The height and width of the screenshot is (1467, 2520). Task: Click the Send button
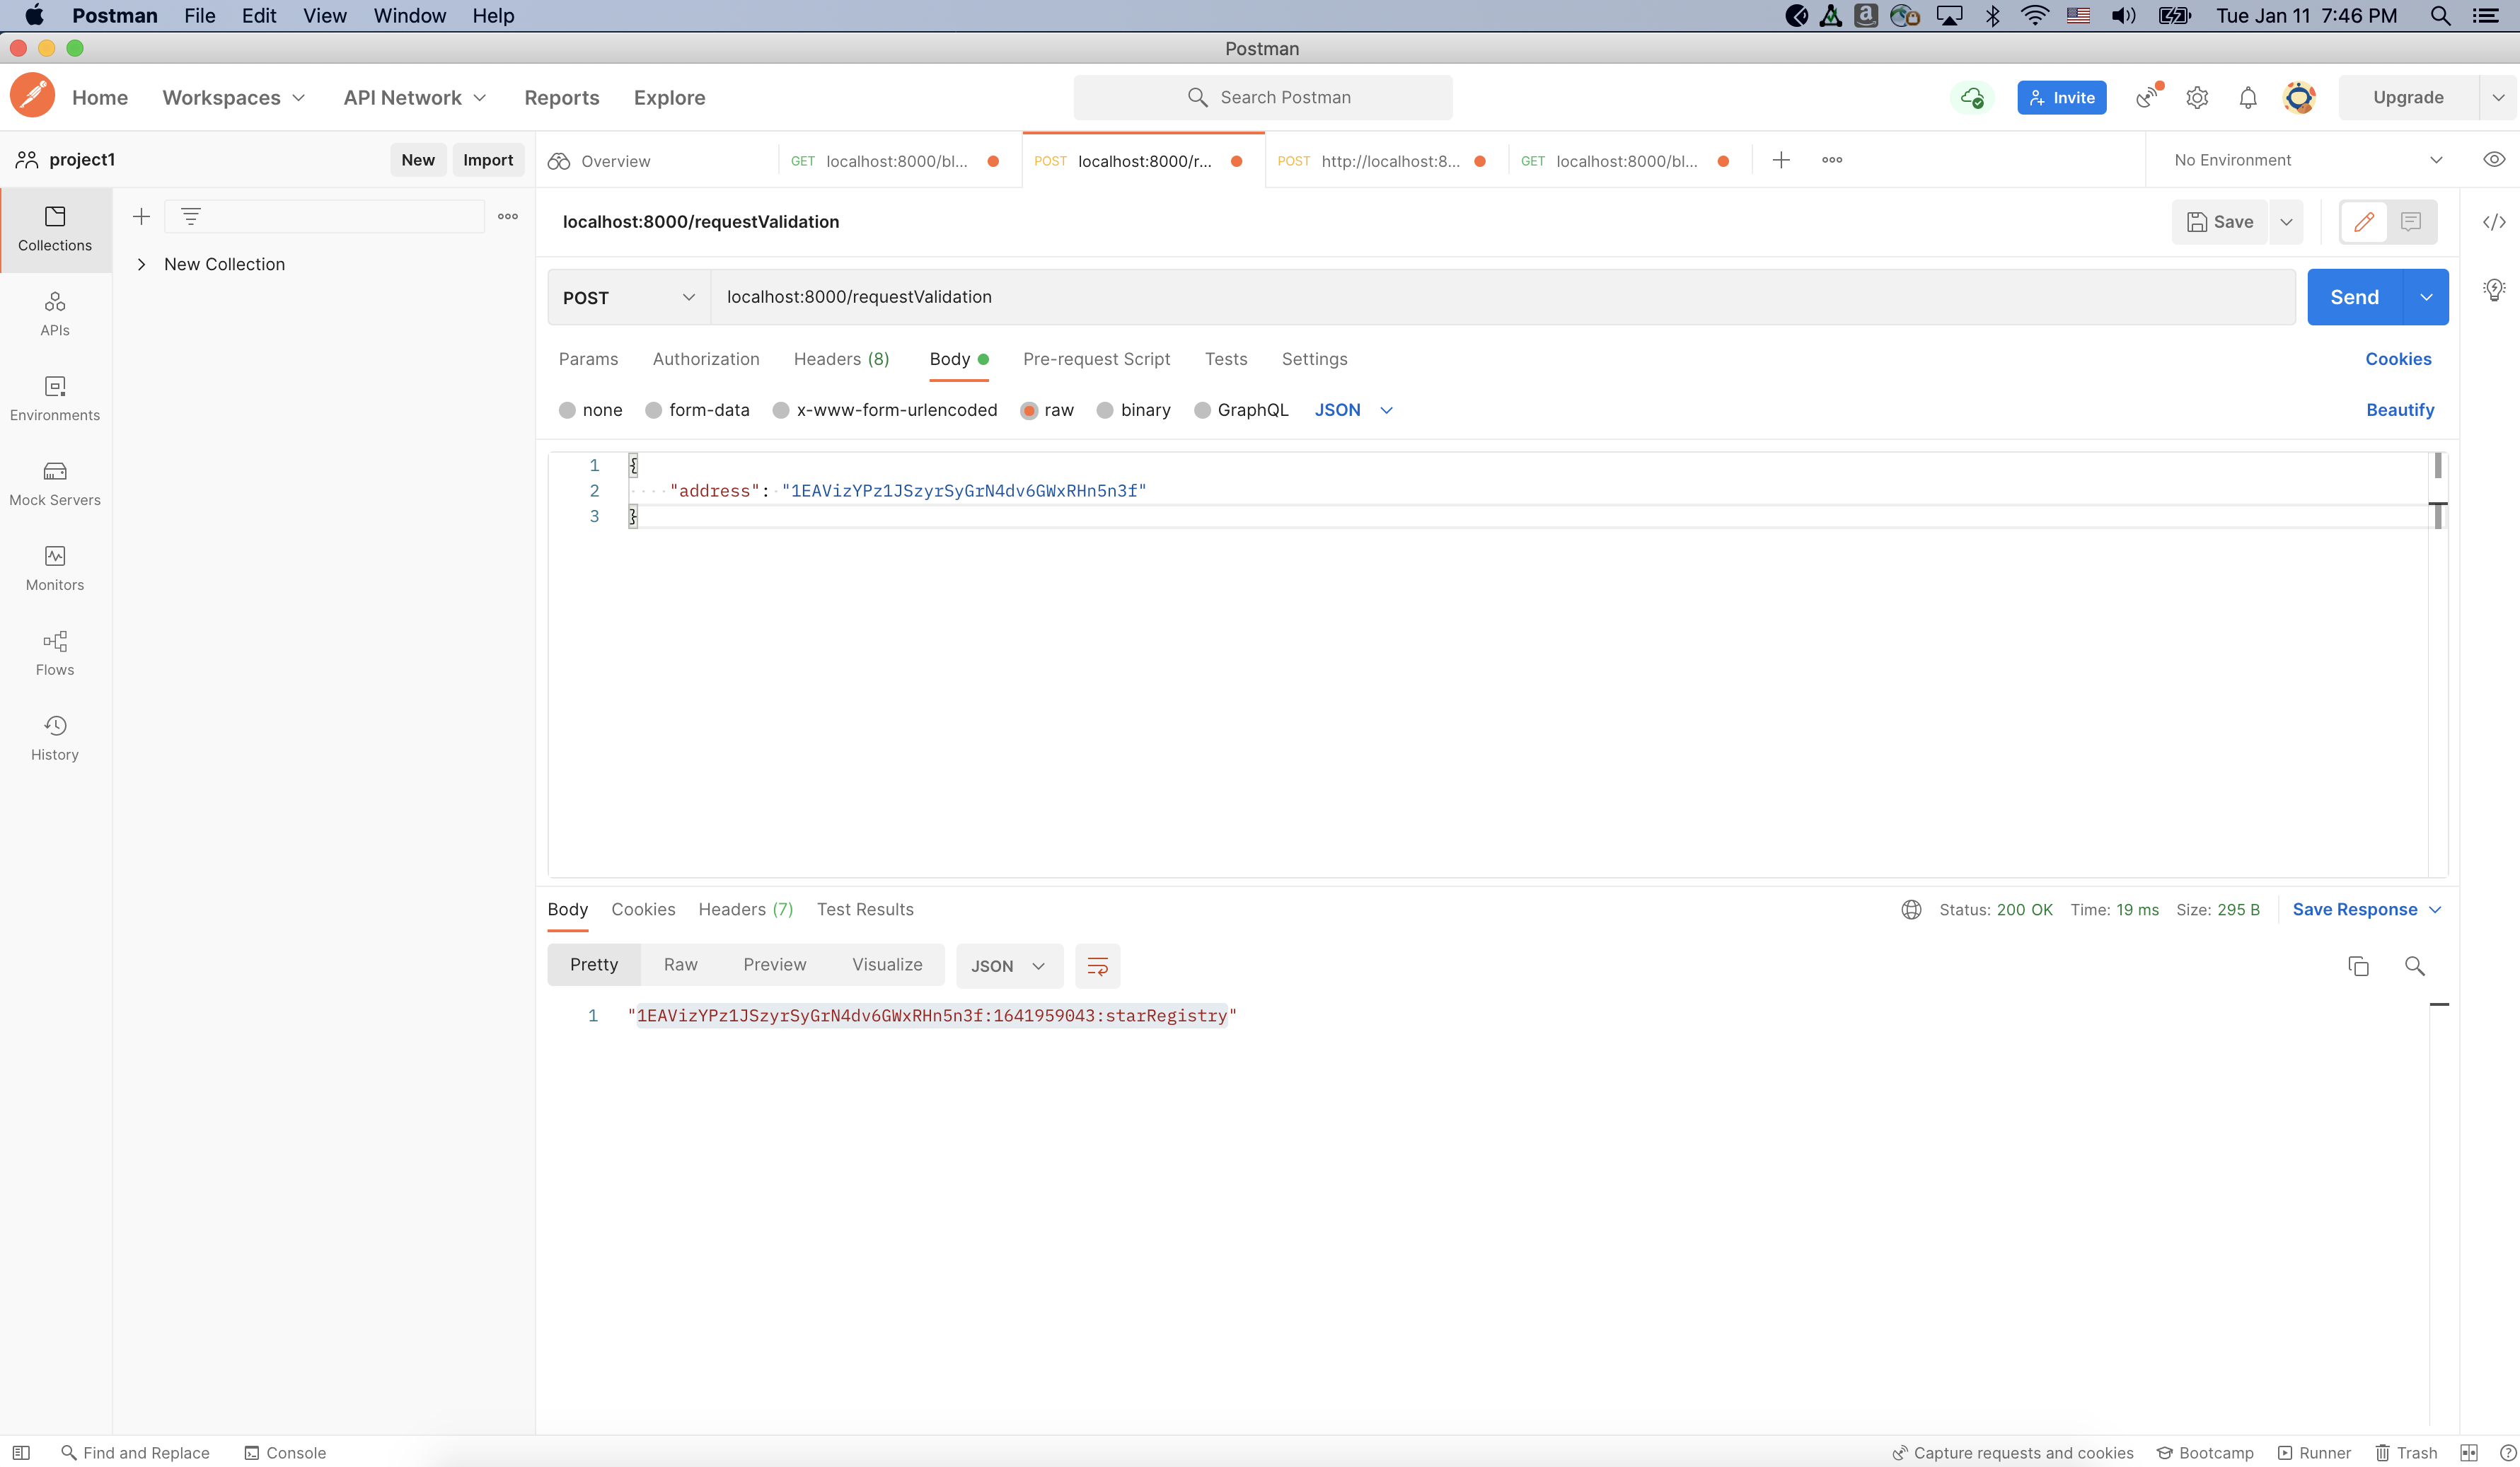click(2355, 297)
